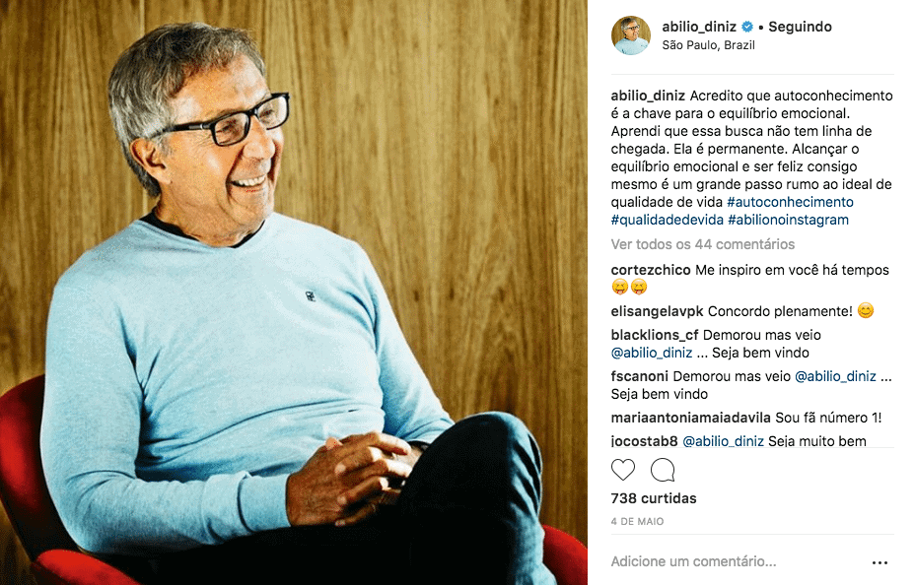Like the post with the heart icon
Image resolution: width=915 pixels, height=585 pixels.
[622, 470]
